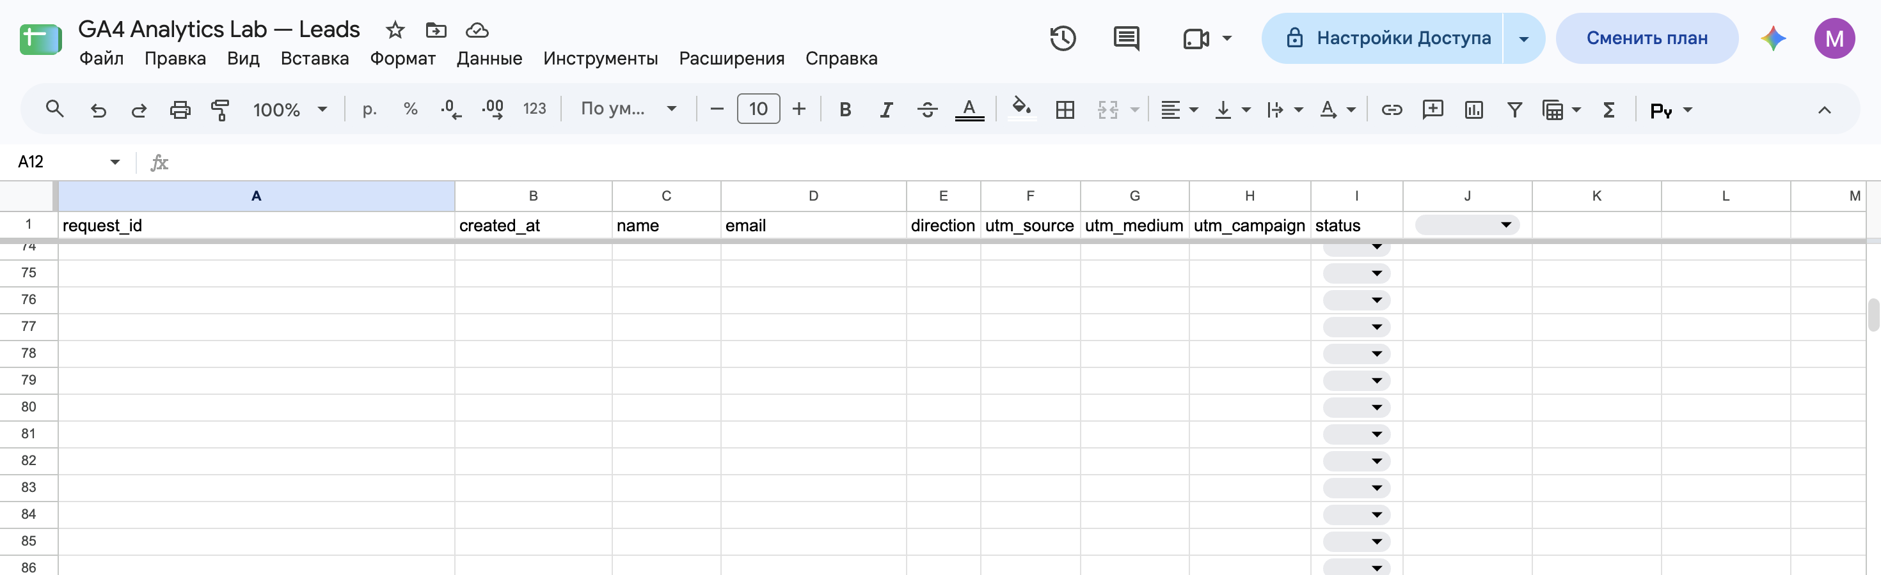The width and height of the screenshot is (1881, 575).
Task: Open the horizontal align dropdown
Action: point(1179,109)
